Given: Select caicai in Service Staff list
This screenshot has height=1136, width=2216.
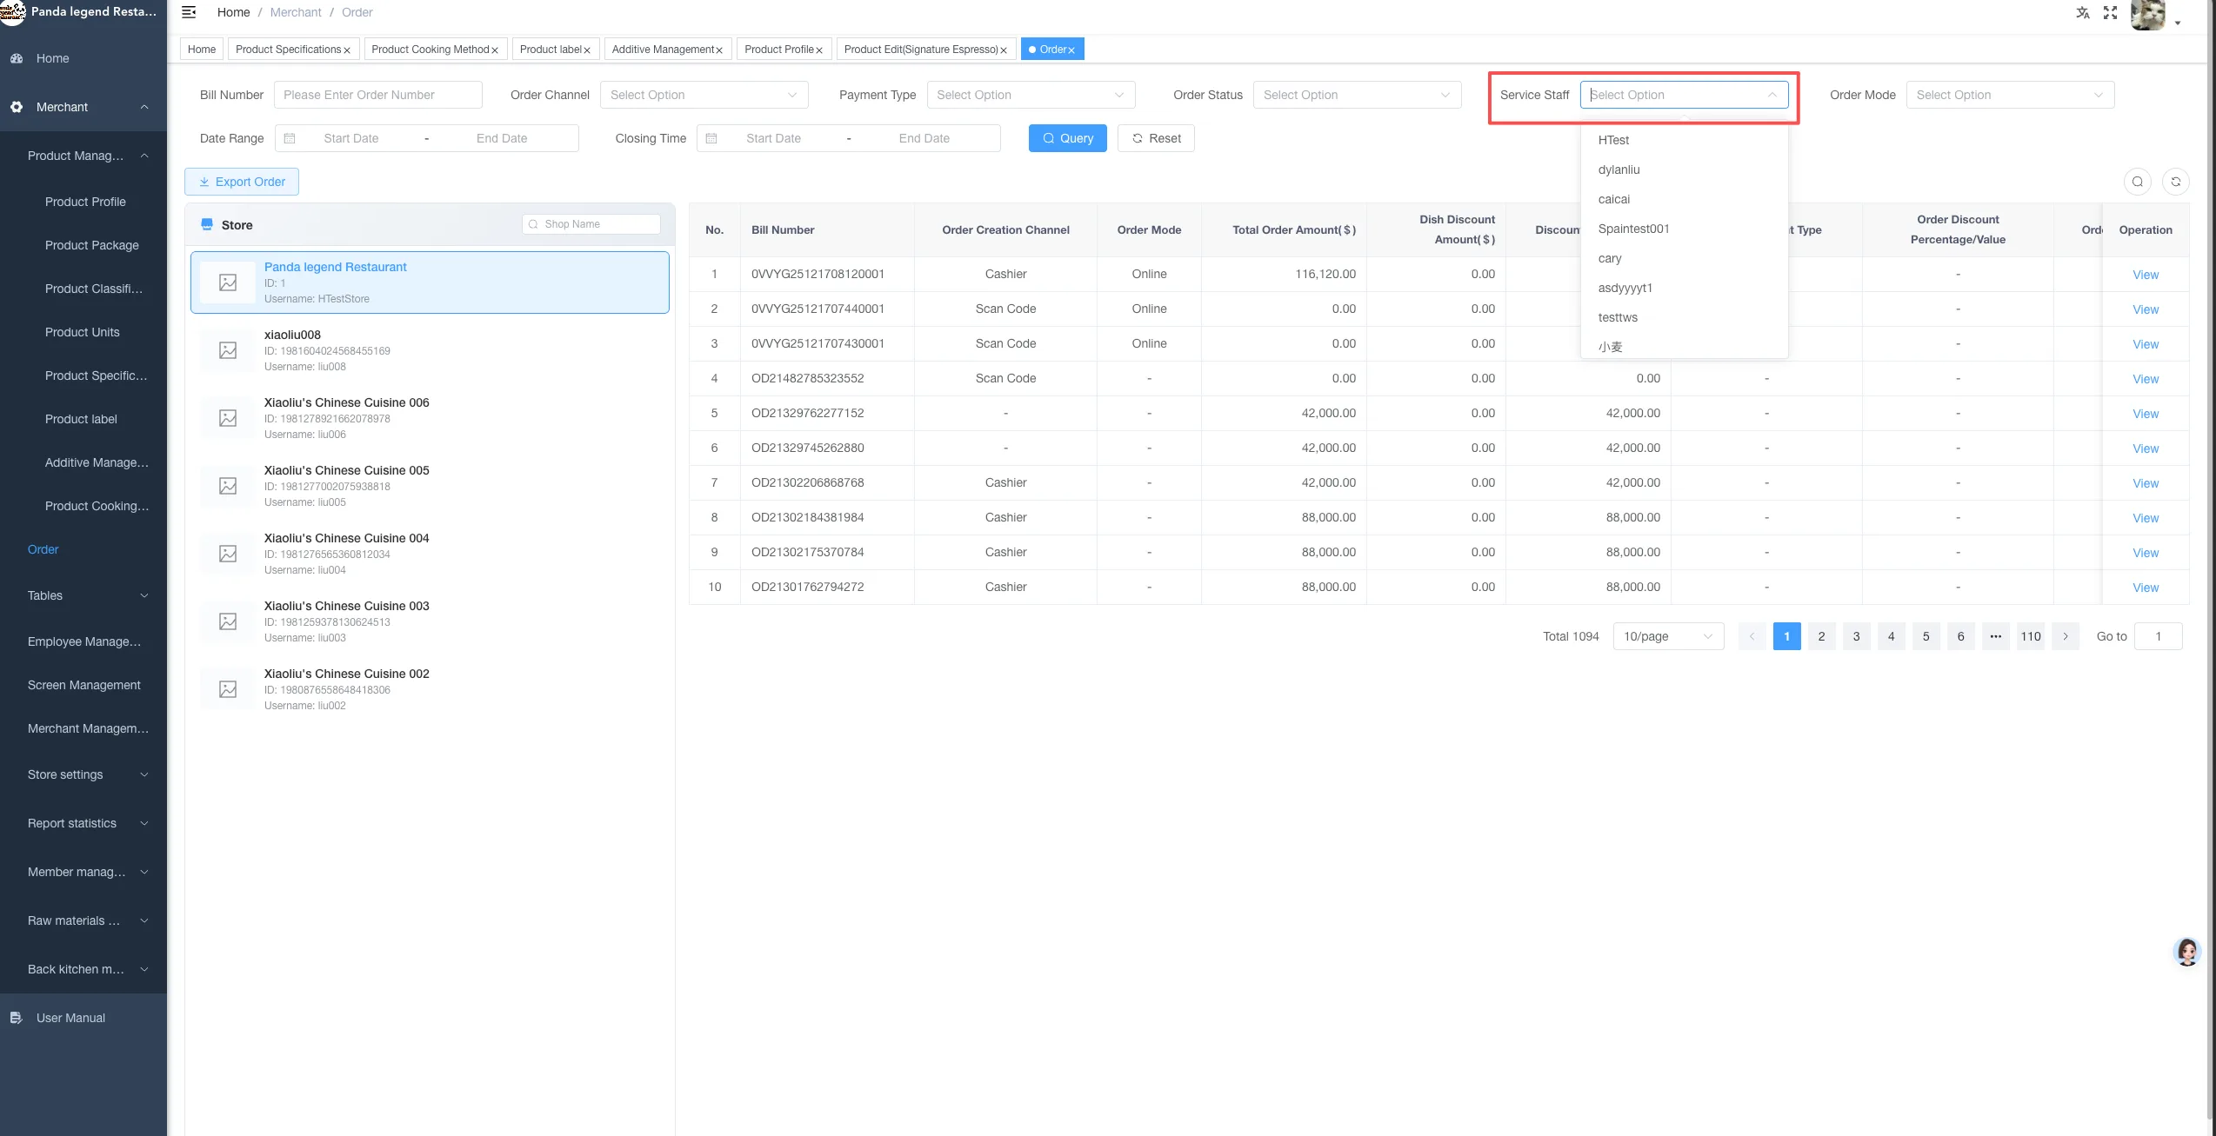Looking at the screenshot, I should pos(1684,199).
